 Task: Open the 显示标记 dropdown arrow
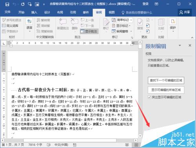(x=130, y=26)
